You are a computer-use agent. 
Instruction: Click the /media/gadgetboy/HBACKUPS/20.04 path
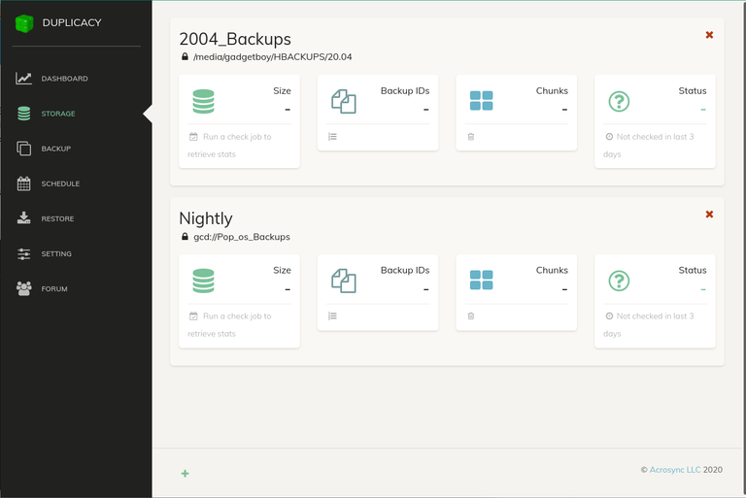coord(273,56)
